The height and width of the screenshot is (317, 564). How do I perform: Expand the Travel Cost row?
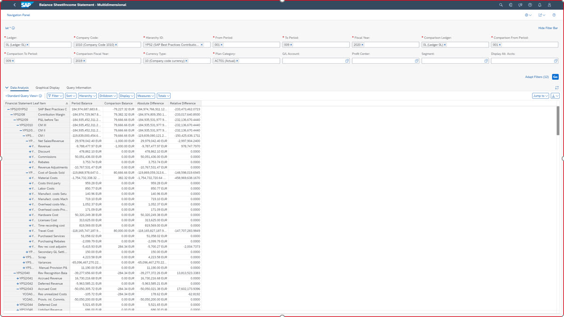pyautogui.click(x=30, y=231)
